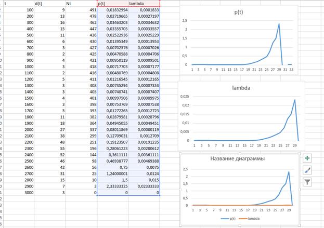This screenshot has height=228, width=324.
Task: Select cell with t value 2300
Action: (19, 149)
